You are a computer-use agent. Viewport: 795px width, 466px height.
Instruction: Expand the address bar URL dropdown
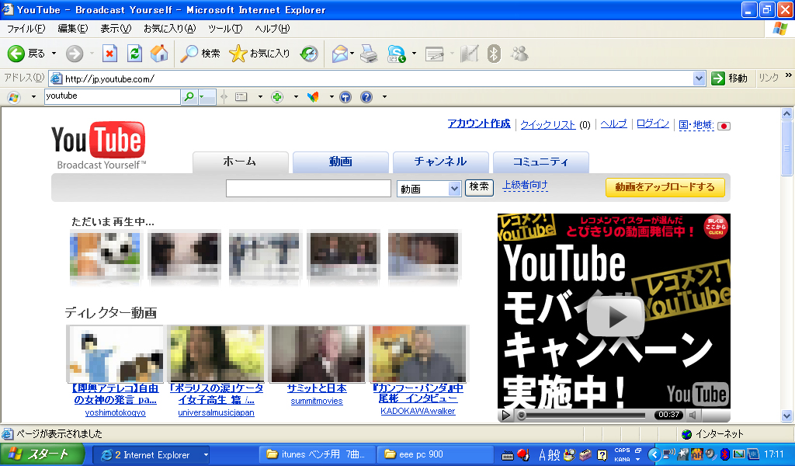coord(699,78)
